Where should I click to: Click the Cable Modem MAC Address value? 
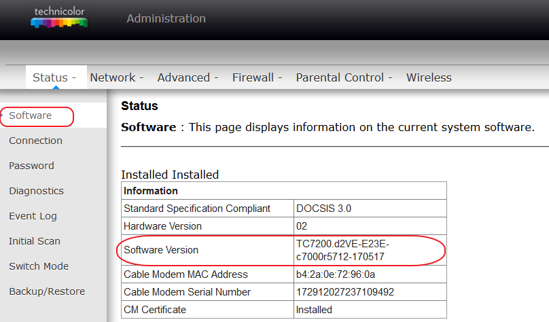point(336,274)
